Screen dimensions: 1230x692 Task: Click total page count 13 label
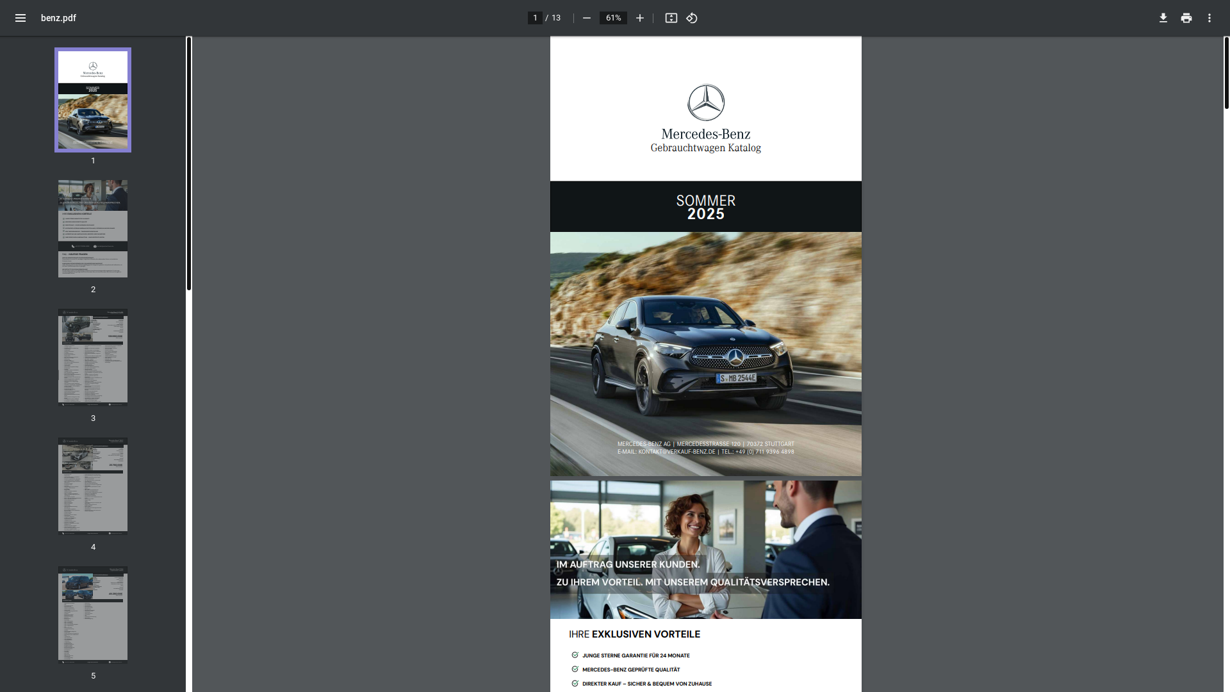point(556,18)
